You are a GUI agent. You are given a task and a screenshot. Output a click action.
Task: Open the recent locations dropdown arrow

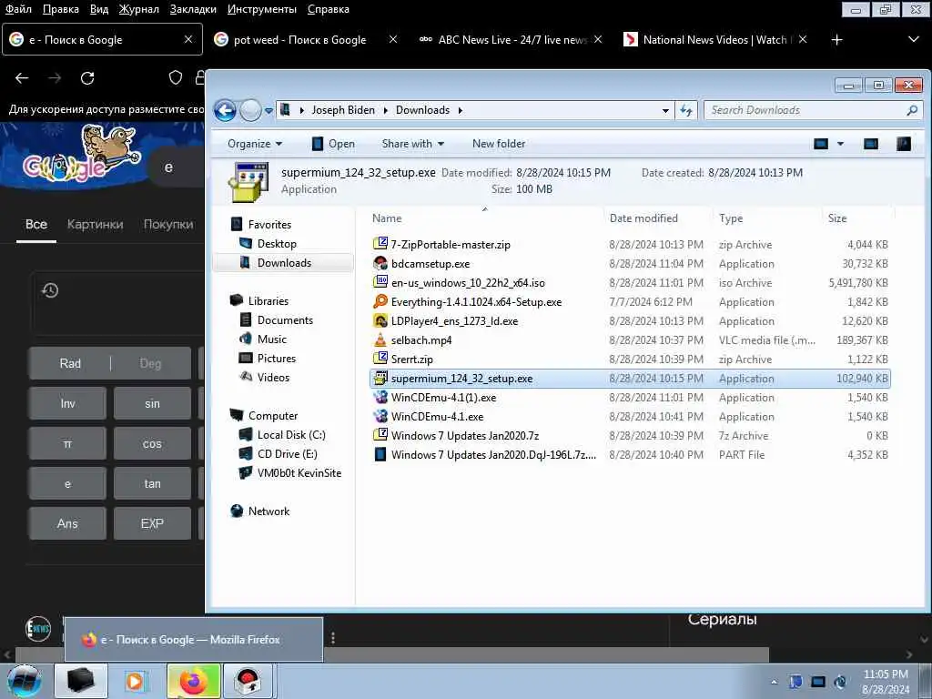tap(268, 110)
